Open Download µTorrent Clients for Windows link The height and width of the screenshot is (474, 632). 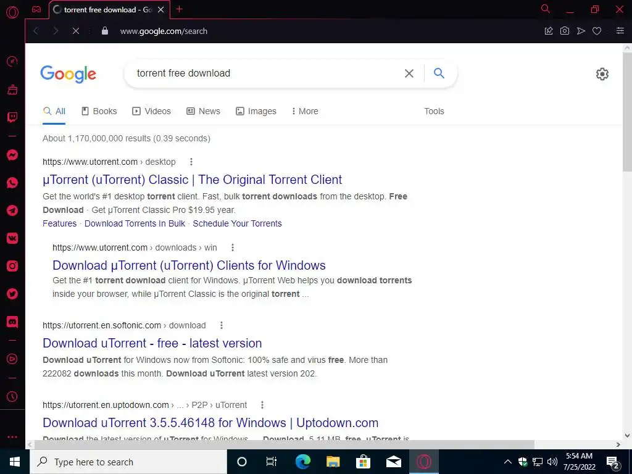click(189, 265)
